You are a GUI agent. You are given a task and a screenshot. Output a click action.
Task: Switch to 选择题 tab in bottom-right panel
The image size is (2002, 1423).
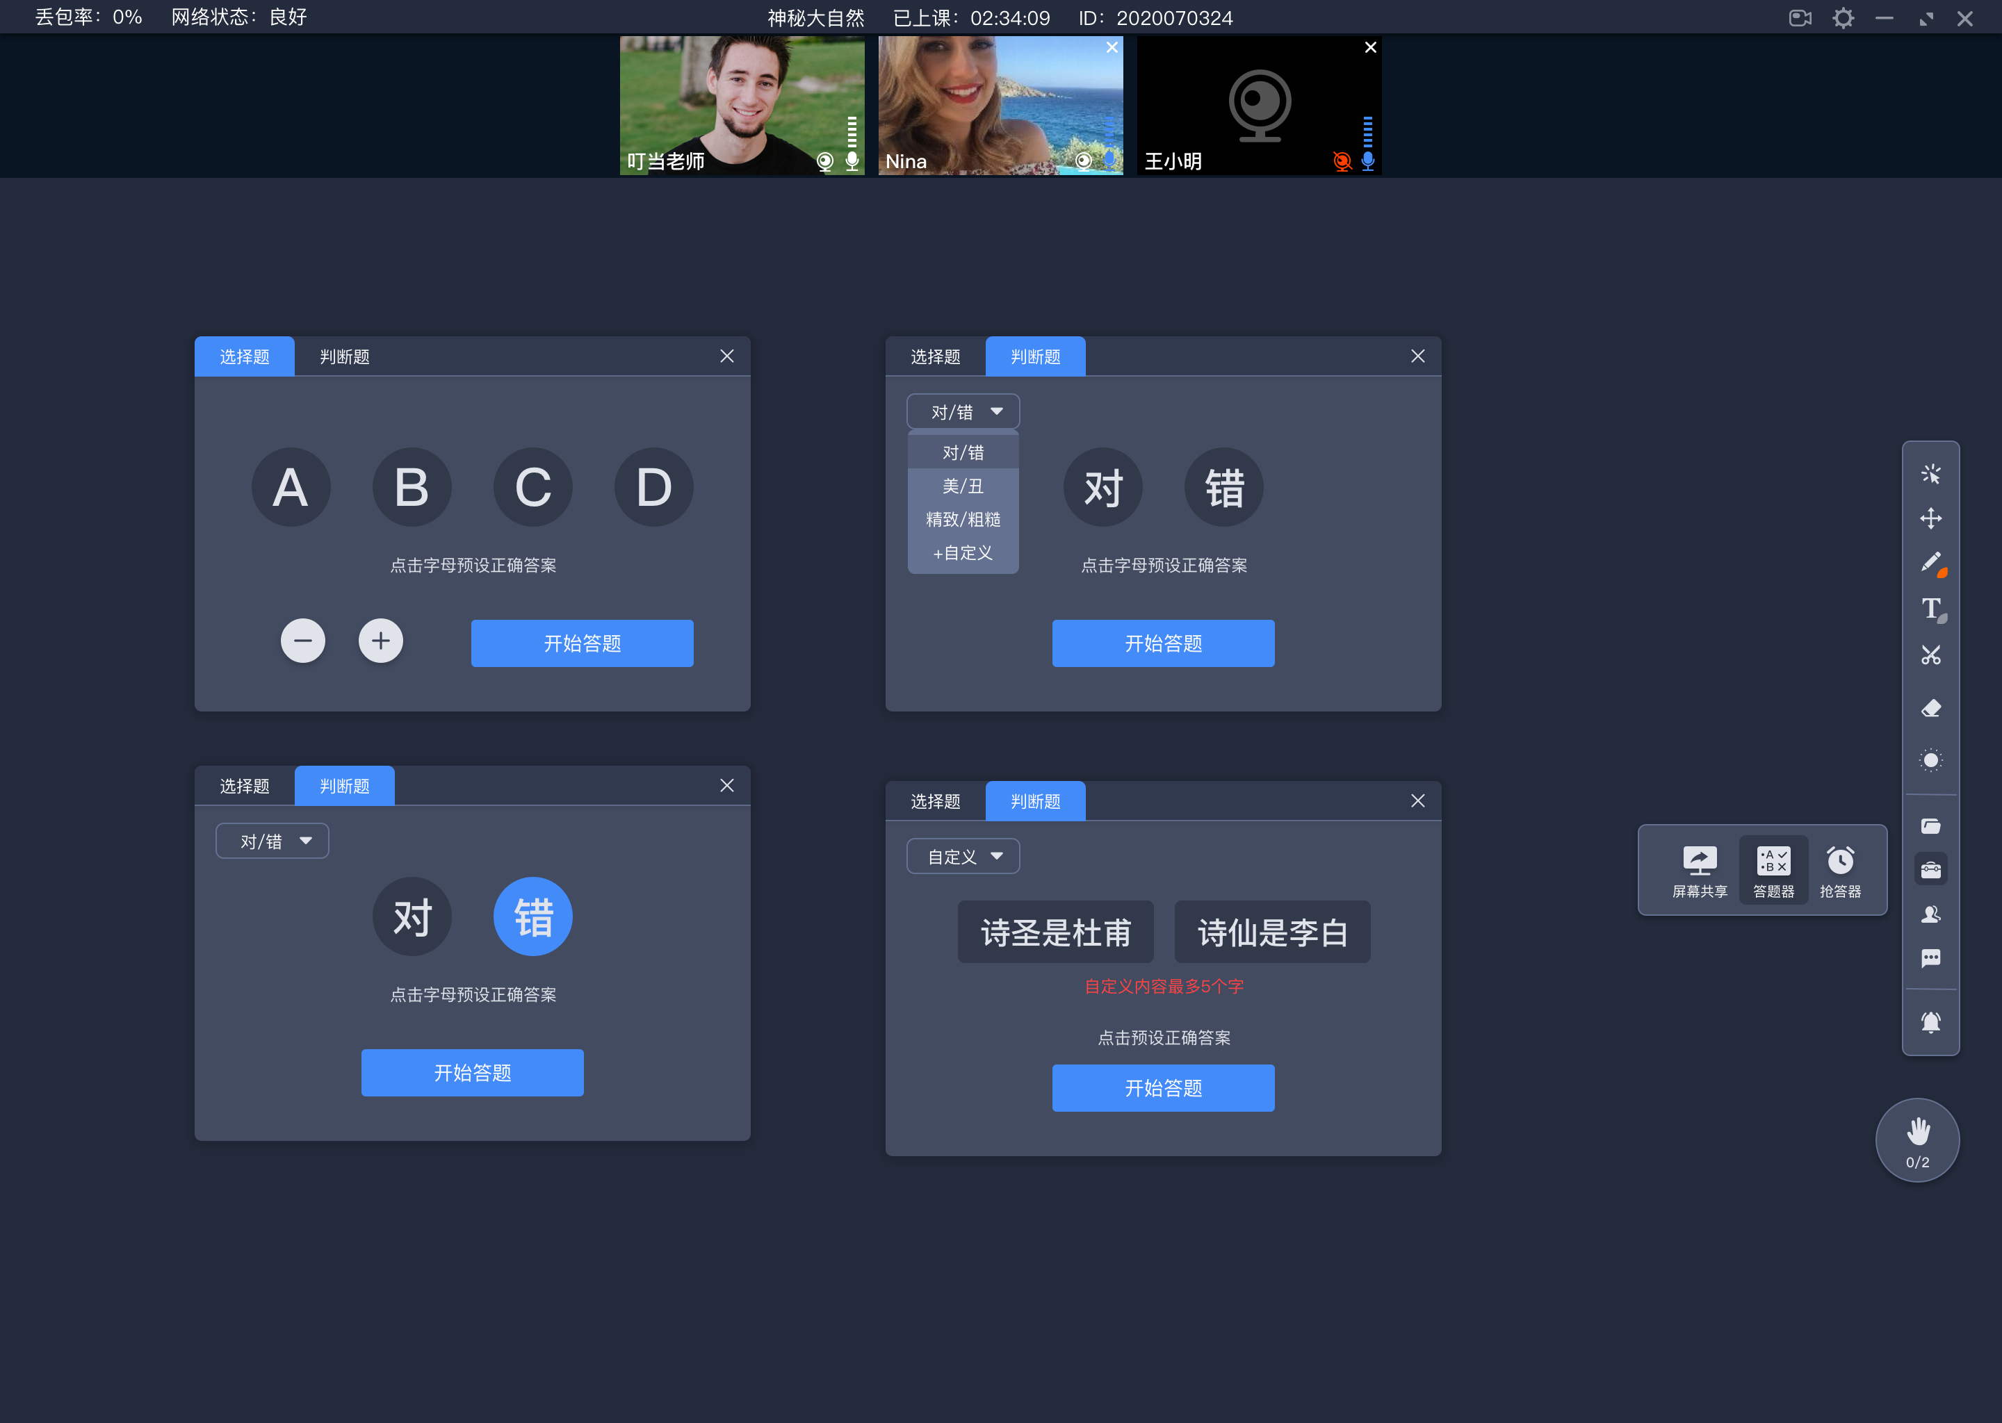point(938,799)
